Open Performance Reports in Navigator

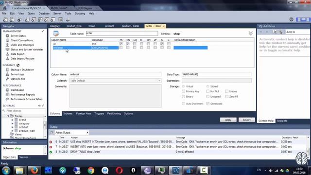[23, 94]
